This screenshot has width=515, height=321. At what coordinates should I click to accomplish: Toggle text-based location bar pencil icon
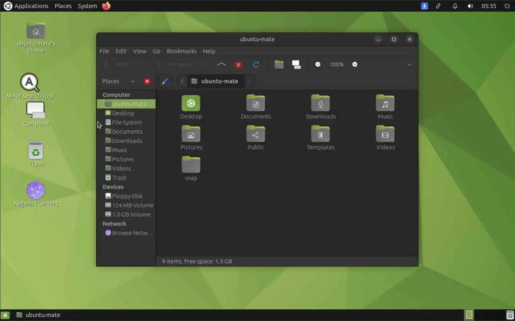(x=165, y=81)
